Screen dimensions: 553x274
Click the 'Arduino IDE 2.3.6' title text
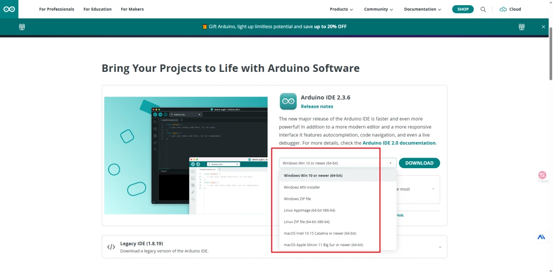pos(326,98)
